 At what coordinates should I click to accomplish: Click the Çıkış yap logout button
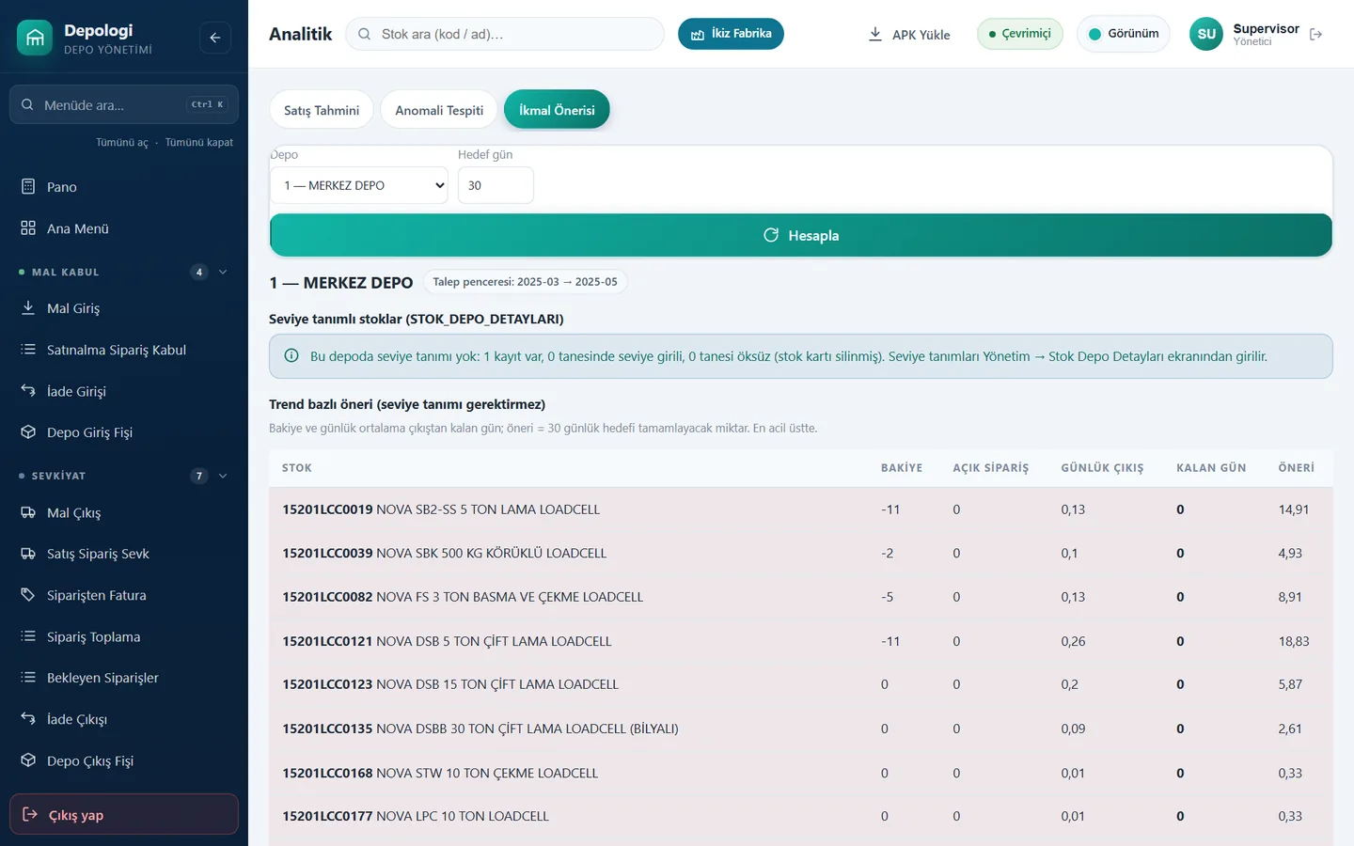124,814
